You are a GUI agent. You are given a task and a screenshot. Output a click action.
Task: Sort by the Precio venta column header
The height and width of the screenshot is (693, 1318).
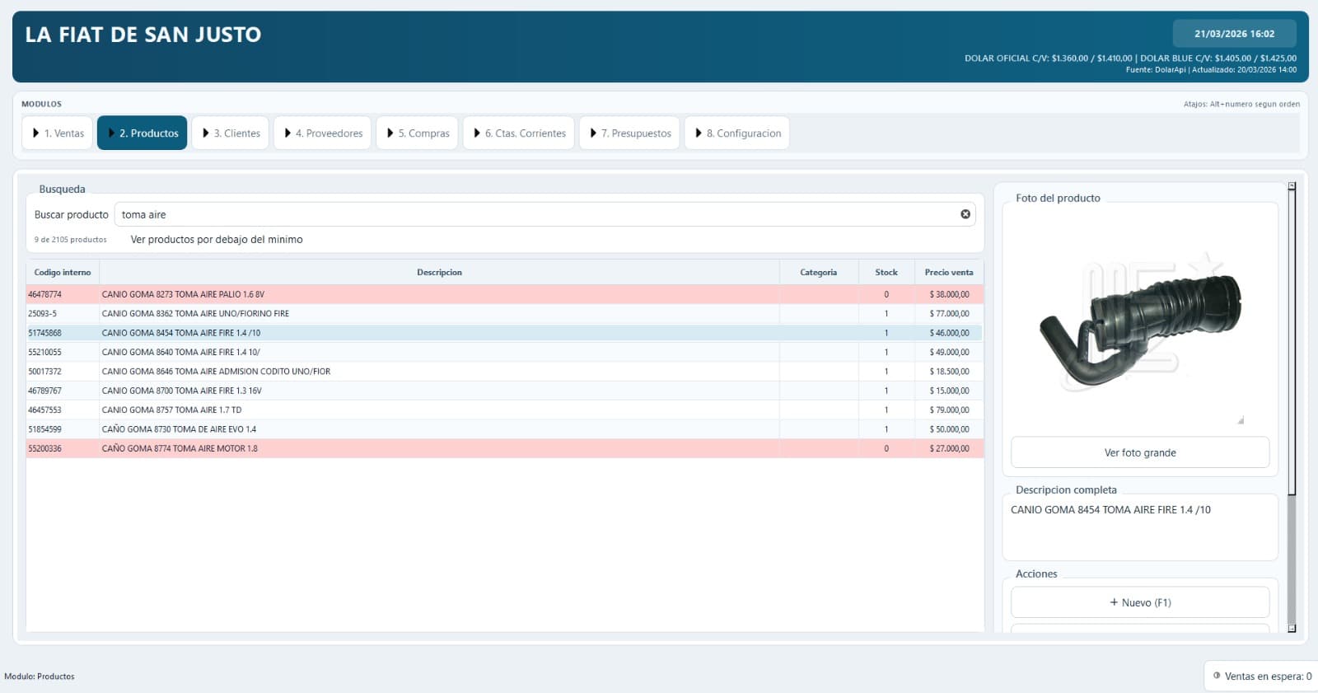point(949,272)
